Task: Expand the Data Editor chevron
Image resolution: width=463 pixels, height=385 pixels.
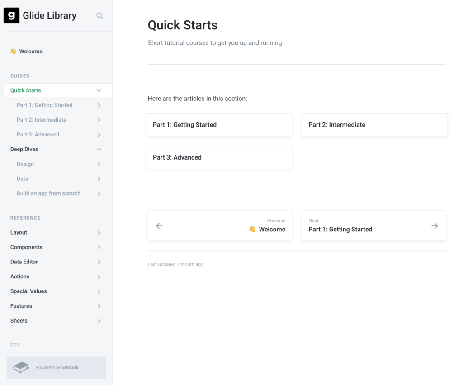Action: 99,262
